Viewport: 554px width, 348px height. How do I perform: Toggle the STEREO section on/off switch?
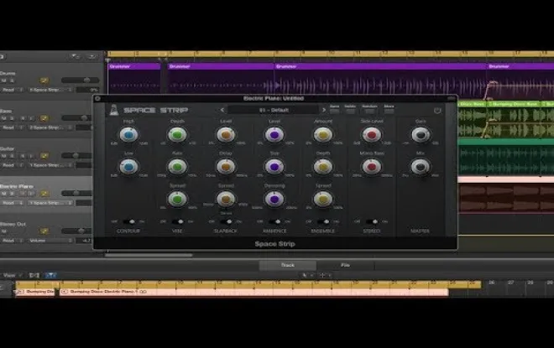[372, 221]
